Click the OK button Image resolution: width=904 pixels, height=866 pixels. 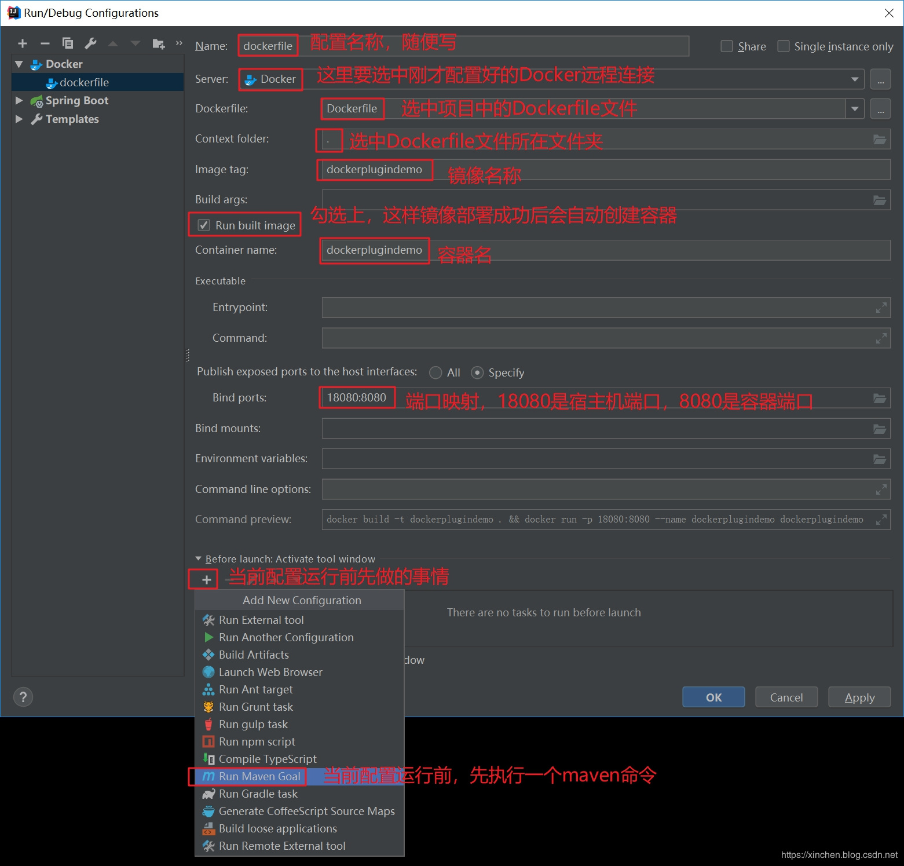[x=713, y=697]
